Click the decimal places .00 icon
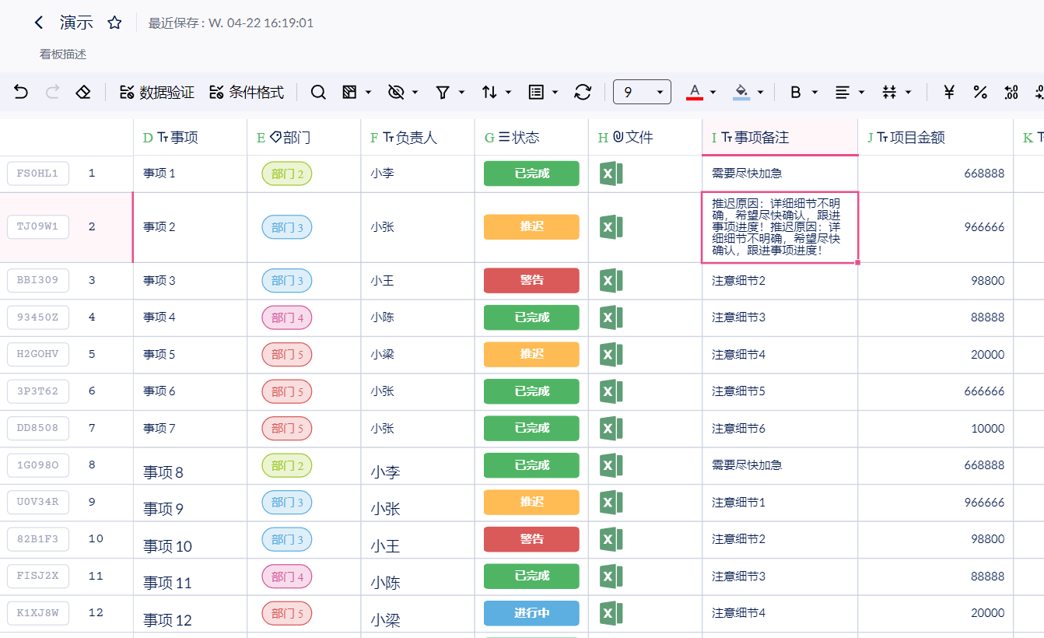The height and width of the screenshot is (638, 1044). tap(1011, 92)
